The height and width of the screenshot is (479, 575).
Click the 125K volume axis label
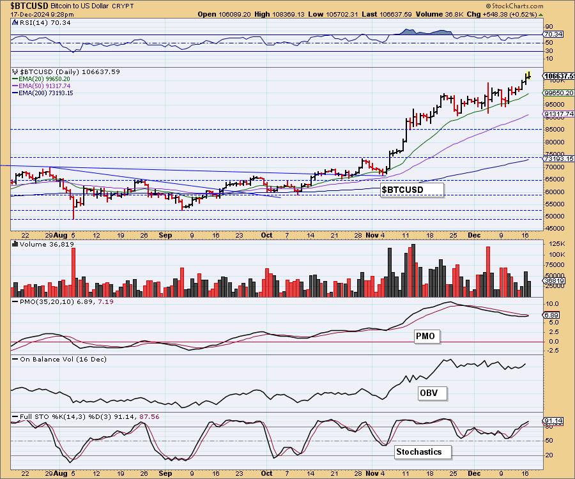[x=557, y=244]
